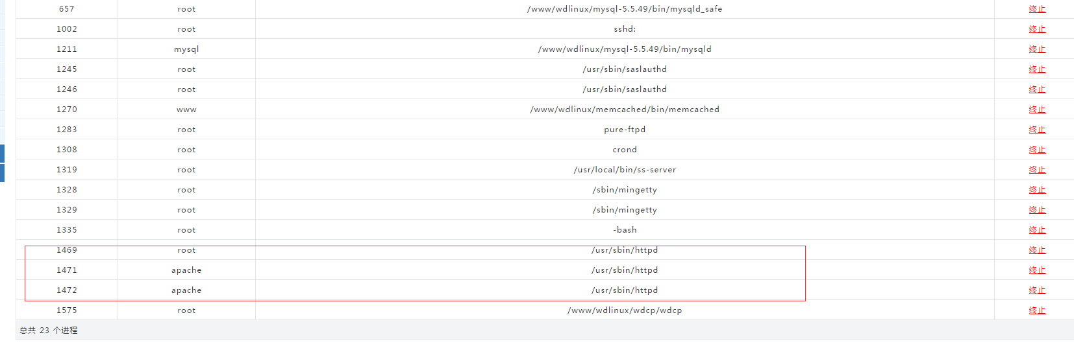Select the apache user for PID 1472
The image size is (1074, 348).
(186, 290)
